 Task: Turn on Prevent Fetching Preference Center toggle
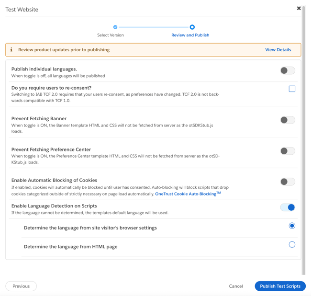(x=288, y=151)
